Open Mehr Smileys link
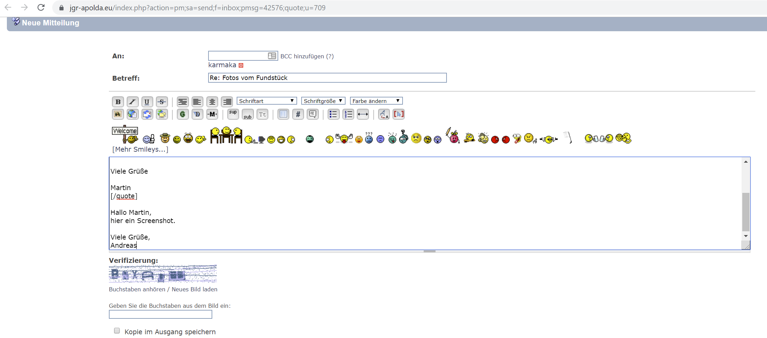The width and height of the screenshot is (767, 338). [140, 149]
